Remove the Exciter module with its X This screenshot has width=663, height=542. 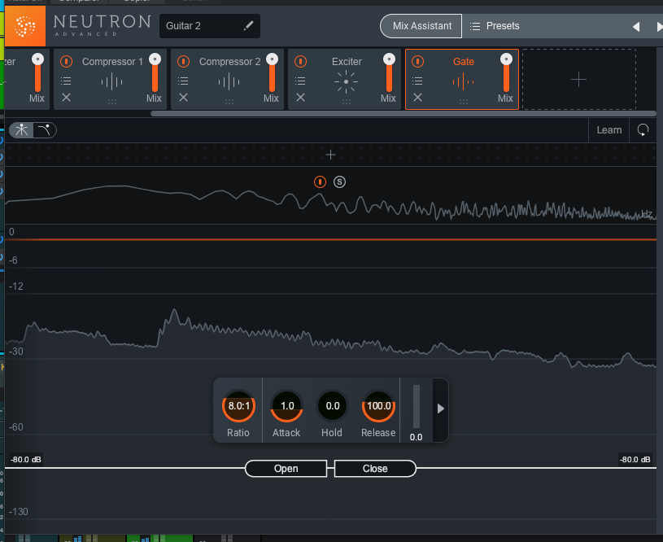301,98
